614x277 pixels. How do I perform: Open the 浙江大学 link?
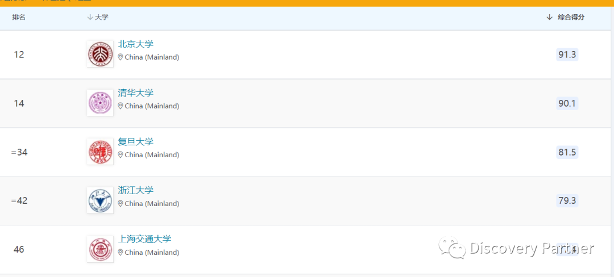pyautogui.click(x=136, y=190)
